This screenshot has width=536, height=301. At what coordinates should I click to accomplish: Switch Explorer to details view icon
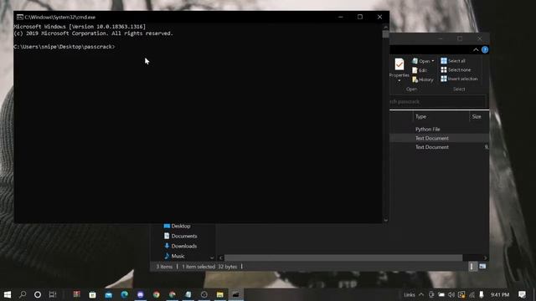coord(472,267)
